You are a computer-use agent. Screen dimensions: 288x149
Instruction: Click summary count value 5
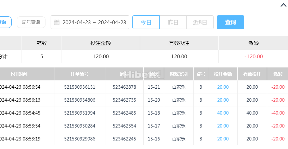[42, 56]
